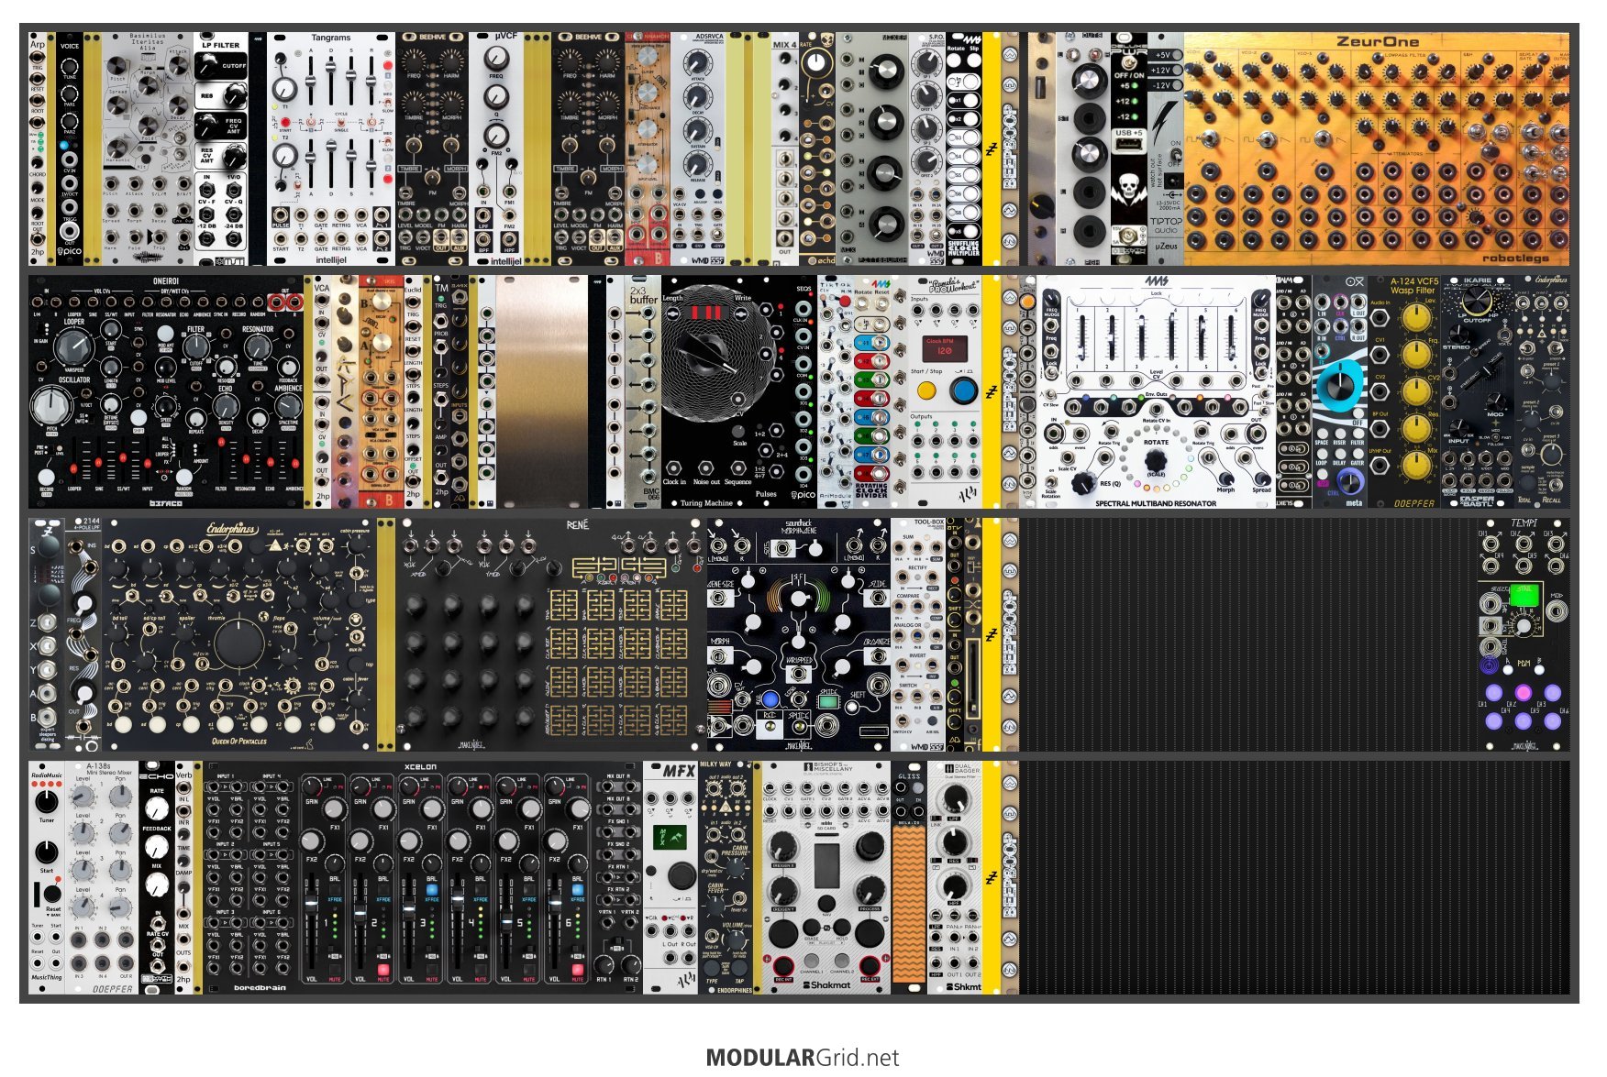Select the ECHO module

pos(157,877)
